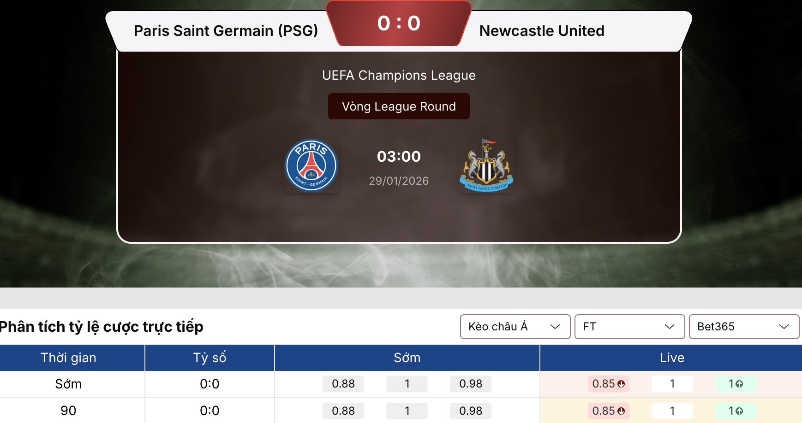Viewport: 802px width, 423px height.
Task: Click the Newcastle United club crest
Action: click(x=486, y=166)
